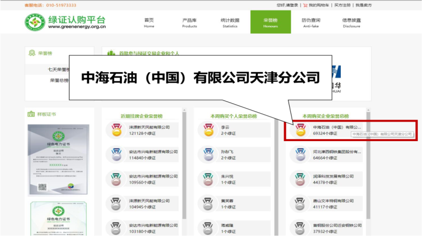Click 客服电话 010-51973333 text

click(x=50, y=5)
